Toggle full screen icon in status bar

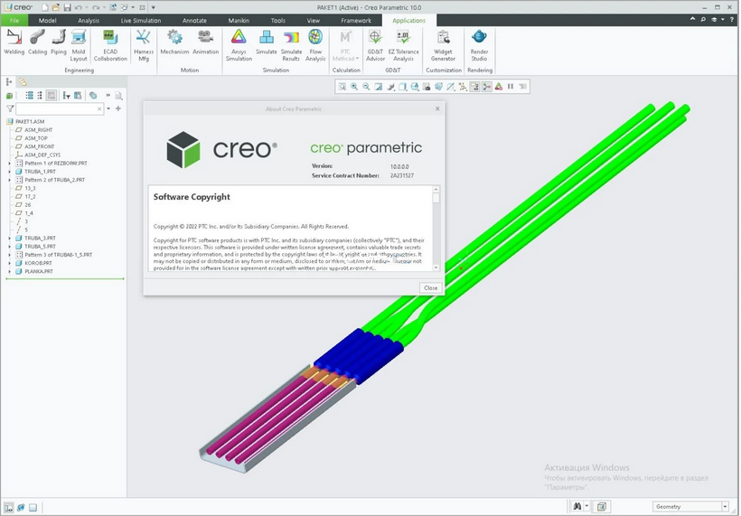(x=33, y=507)
